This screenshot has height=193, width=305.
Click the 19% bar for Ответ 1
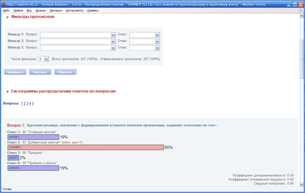click(x=33, y=137)
